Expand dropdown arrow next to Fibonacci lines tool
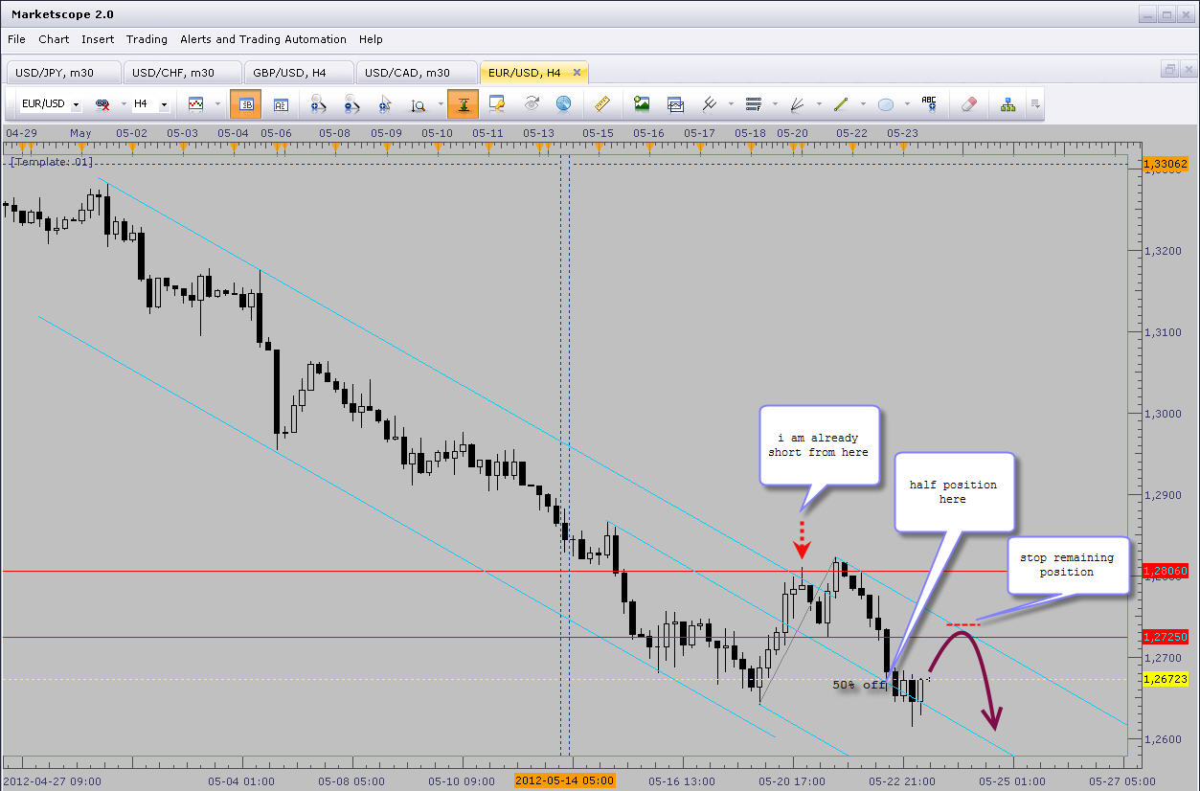1200x791 pixels. click(x=774, y=103)
